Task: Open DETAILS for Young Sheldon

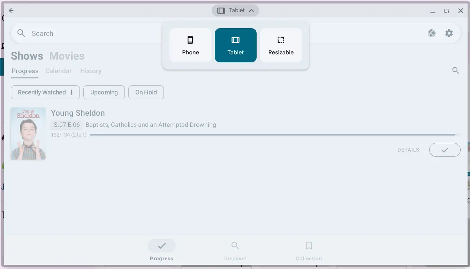Action: pyautogui.click(x=408, y=150)
